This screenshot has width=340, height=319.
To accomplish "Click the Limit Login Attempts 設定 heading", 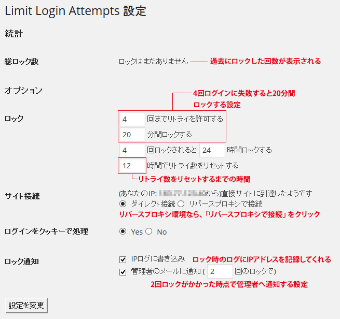I will pyautogui.click(x=75, y=11).
